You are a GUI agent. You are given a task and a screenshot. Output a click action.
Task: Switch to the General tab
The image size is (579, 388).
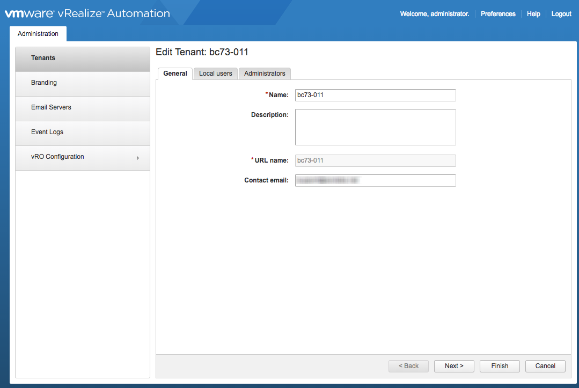point(175,74)
